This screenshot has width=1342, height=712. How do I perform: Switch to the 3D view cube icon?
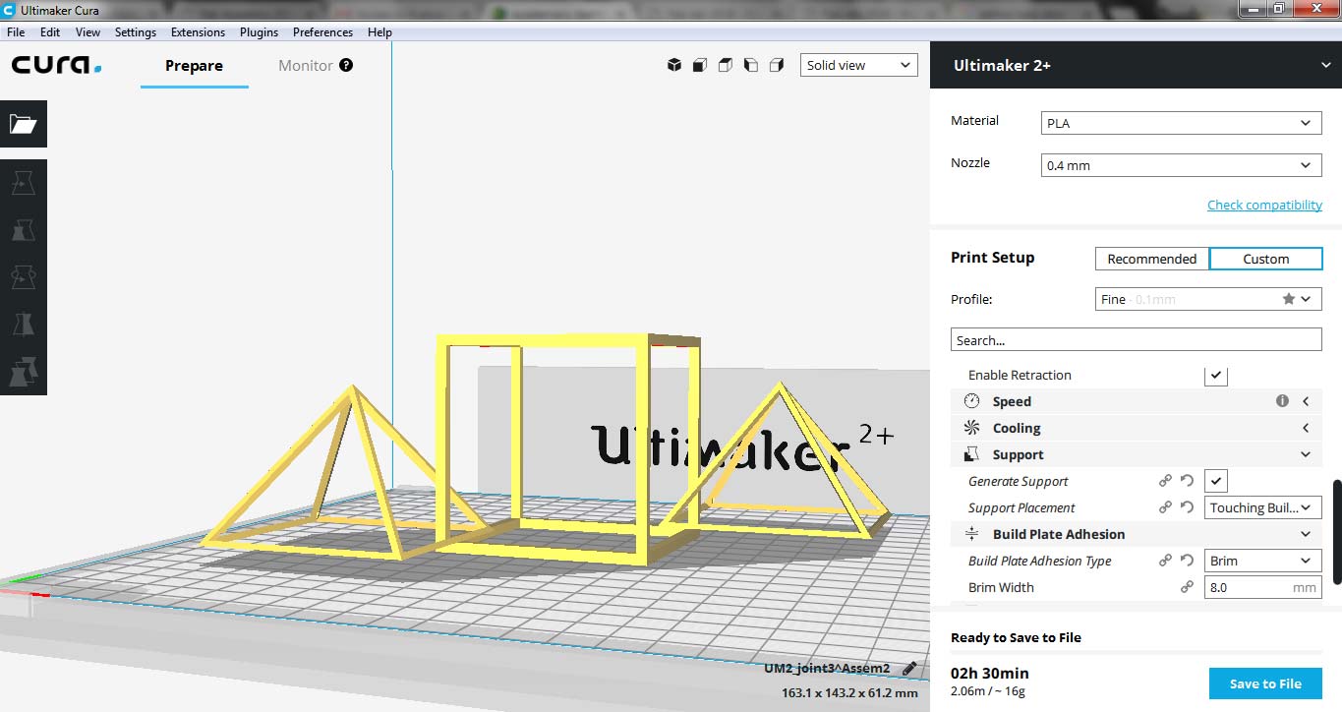pyautogui.click(x=674, y=65)
